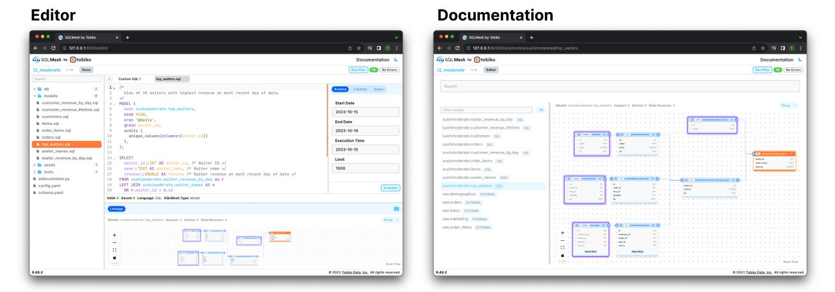Open browser kebab menu in Editor window
This screenshot has width=835, height=292.
tap(396, 47)
